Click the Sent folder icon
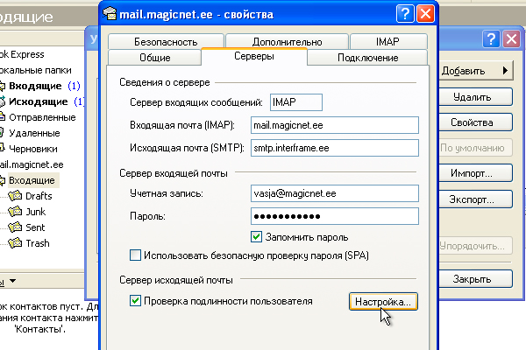Viewport: 526px width, 350px height. [x=15, y=227]
